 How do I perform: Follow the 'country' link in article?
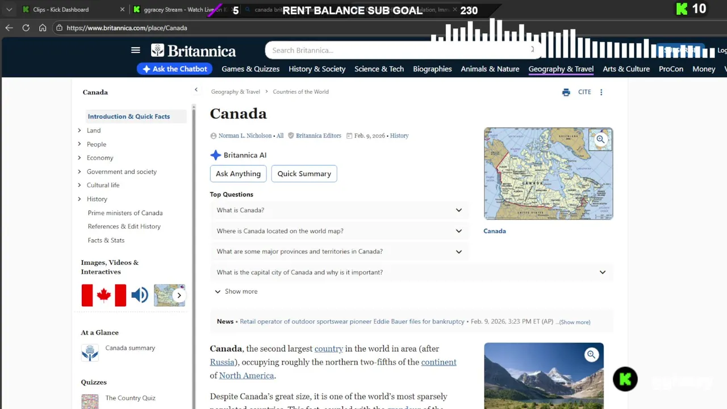click(x=329, y=349)
